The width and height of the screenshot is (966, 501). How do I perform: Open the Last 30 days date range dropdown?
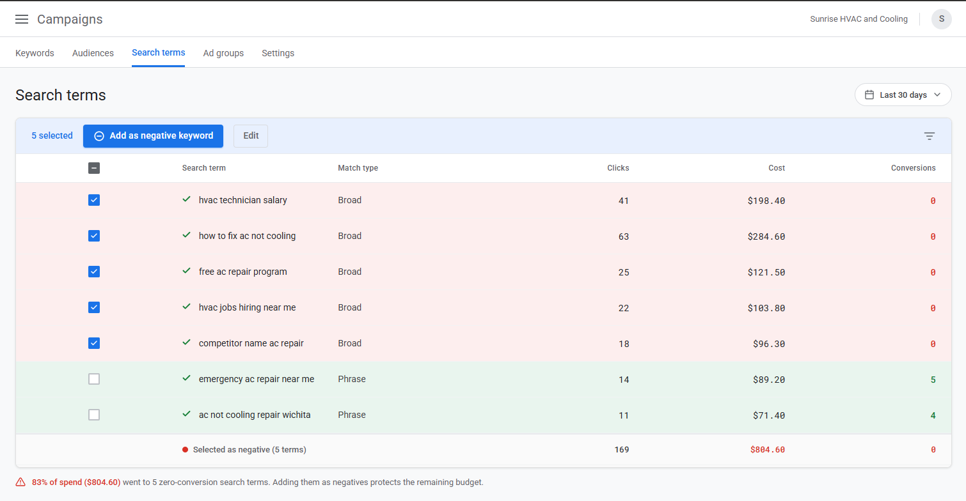[x=903, y=95]
